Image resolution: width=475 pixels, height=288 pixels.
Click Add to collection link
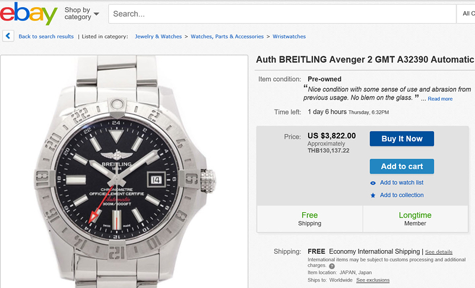401,195
